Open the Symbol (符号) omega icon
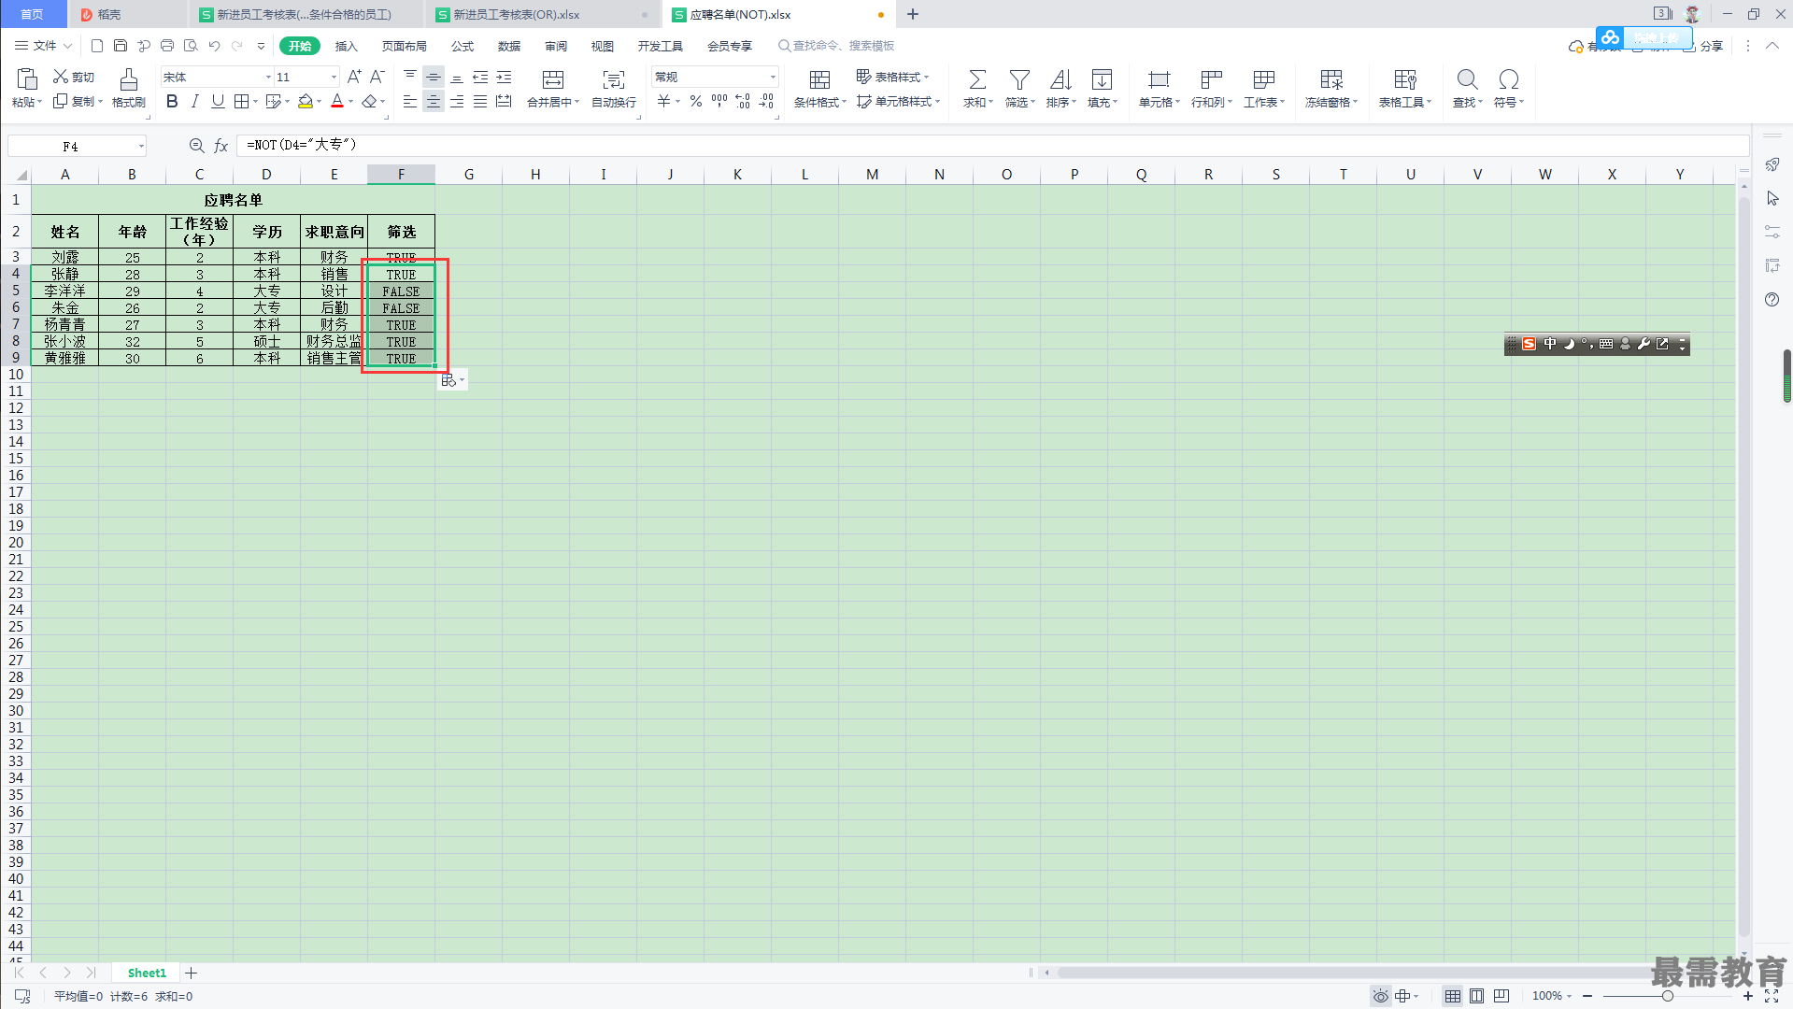 pos(1508,79)
